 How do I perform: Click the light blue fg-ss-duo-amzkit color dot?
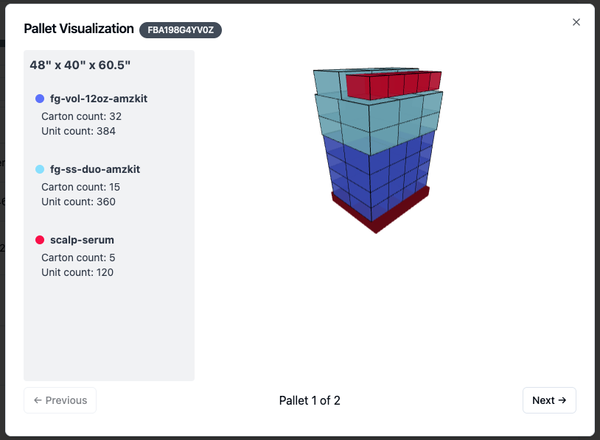coord(40,169)
